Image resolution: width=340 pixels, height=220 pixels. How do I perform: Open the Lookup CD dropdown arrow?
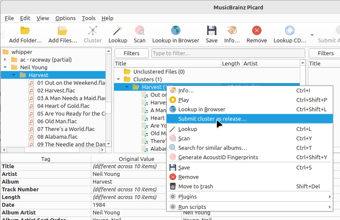(312, 35)
